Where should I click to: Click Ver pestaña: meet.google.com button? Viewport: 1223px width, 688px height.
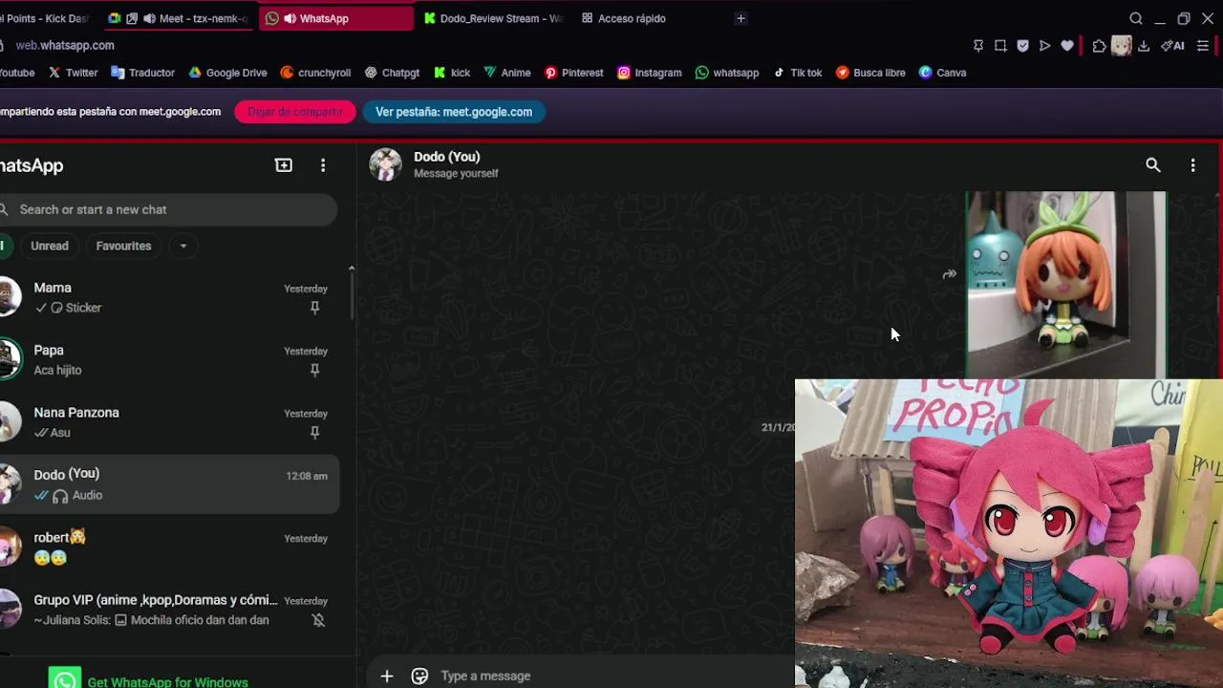[454, 112]
